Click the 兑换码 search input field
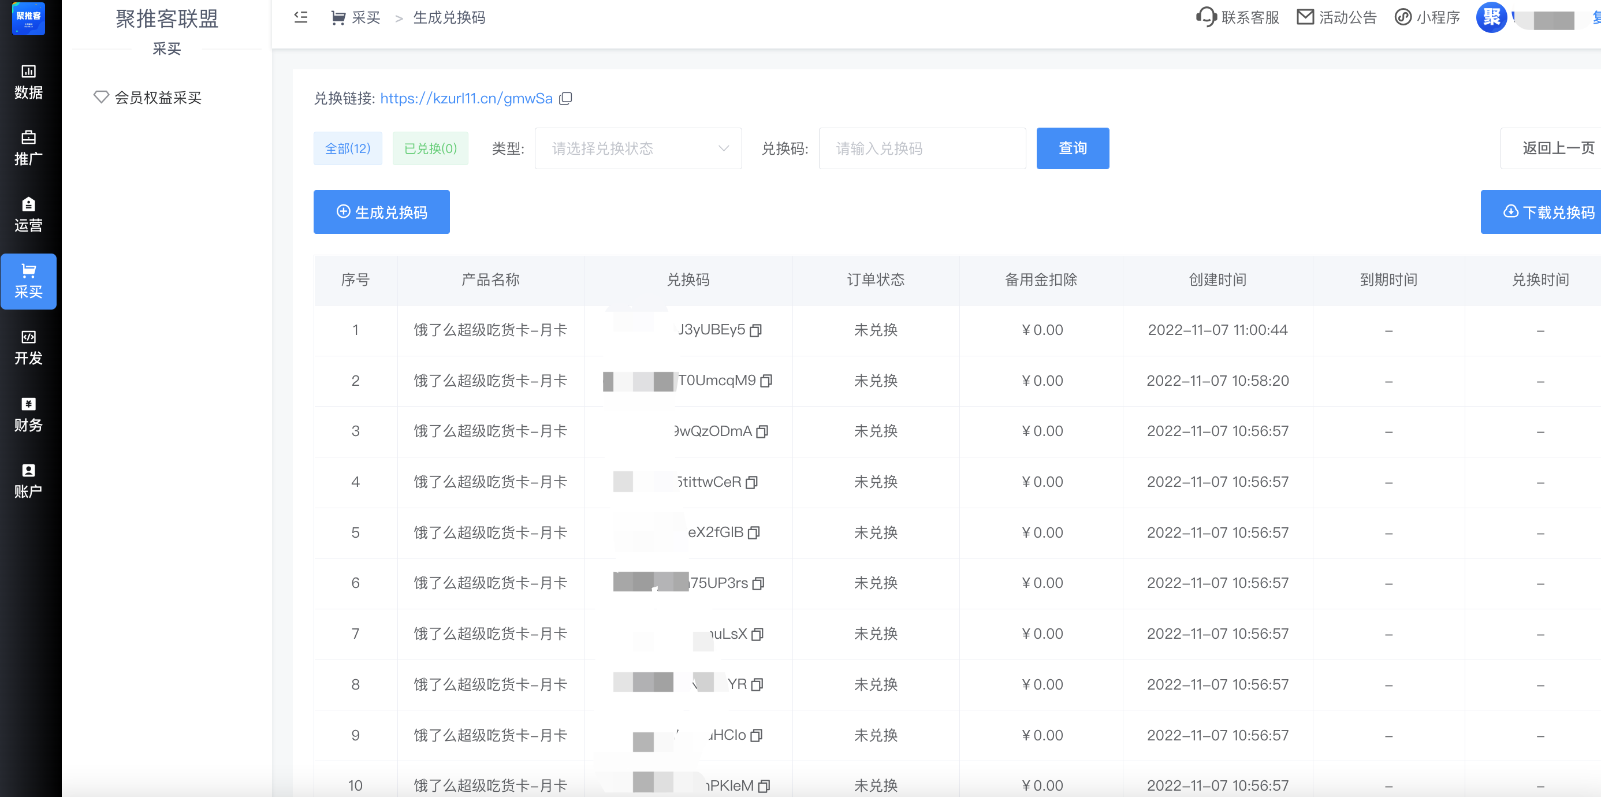This screenshot has width=1601, height=797. 922,148
